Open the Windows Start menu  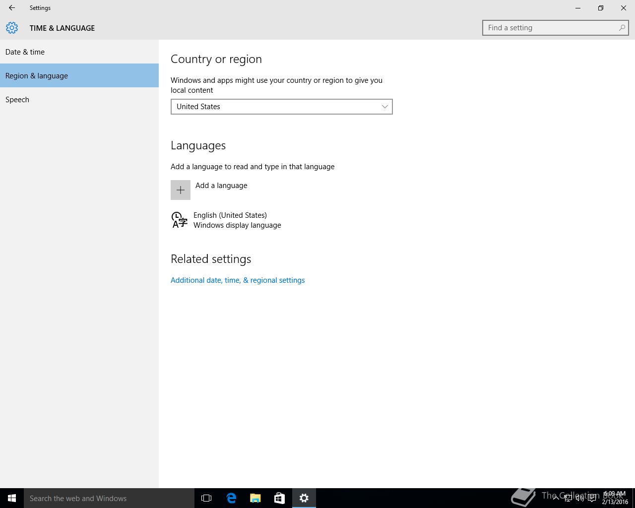point(12,498)
